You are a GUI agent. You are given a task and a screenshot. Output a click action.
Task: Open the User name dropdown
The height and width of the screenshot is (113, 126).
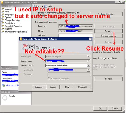click(x=89, y=70)
